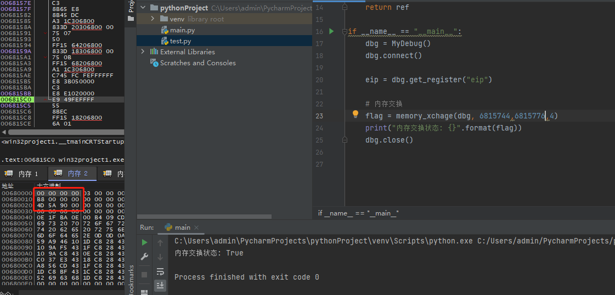Click project tree horizontal scrollbar
This screenshot has width=615, height=295.
204,216
